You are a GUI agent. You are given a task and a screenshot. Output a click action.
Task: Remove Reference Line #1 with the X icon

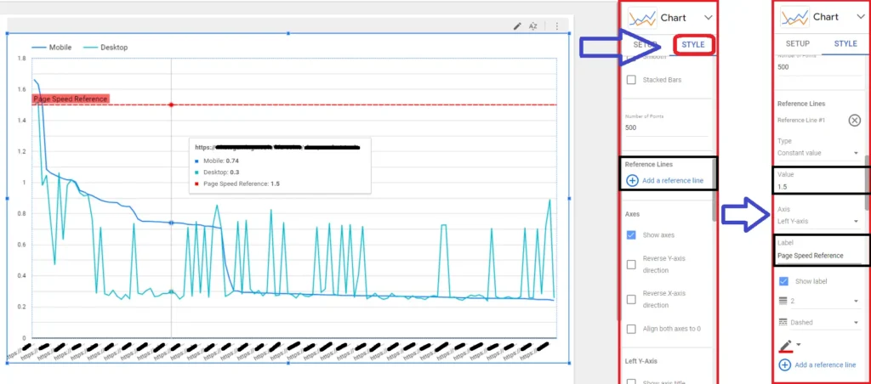[854, 121]
